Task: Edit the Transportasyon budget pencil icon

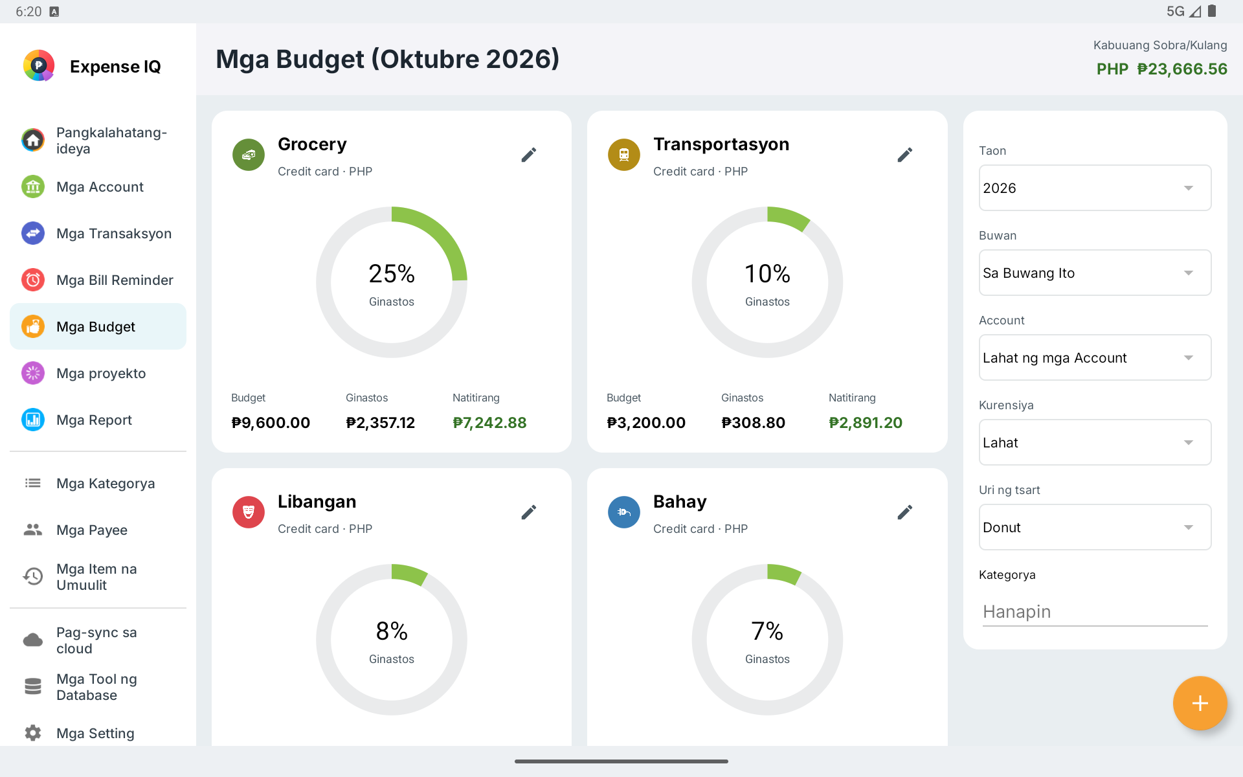Action: [905, 155]
